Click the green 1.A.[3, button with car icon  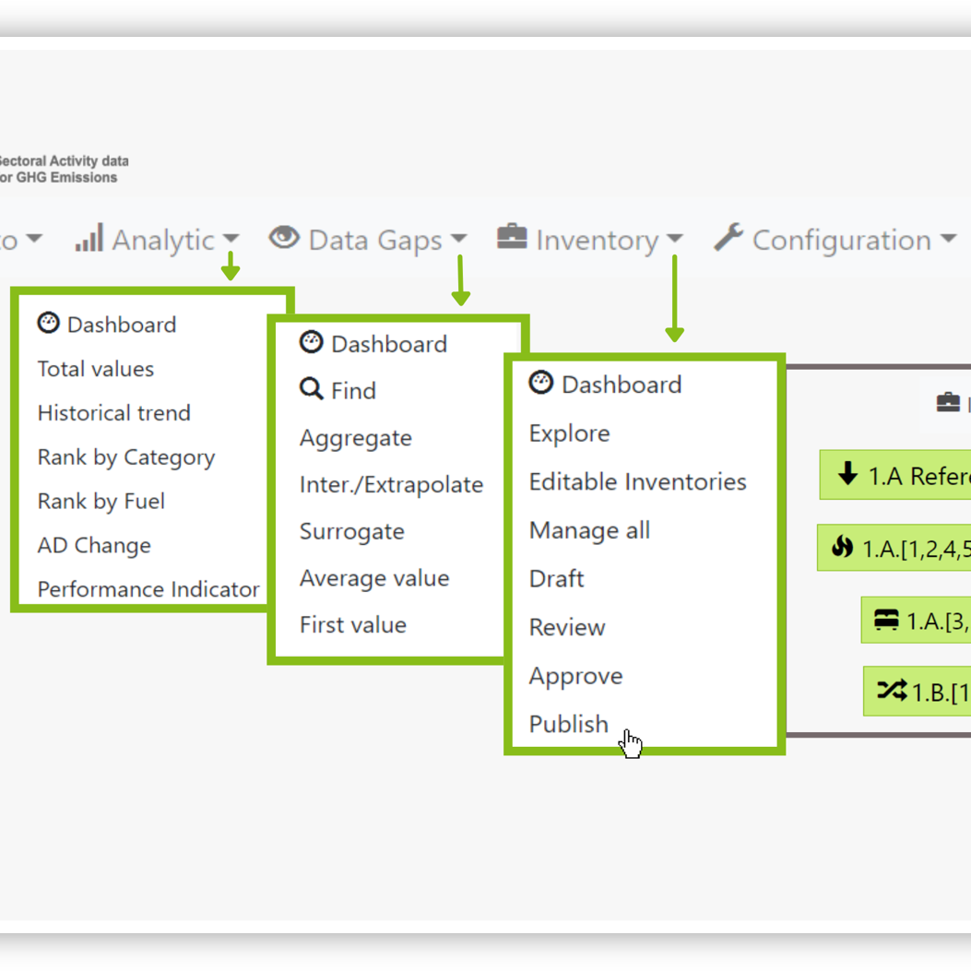click(916, 620)
